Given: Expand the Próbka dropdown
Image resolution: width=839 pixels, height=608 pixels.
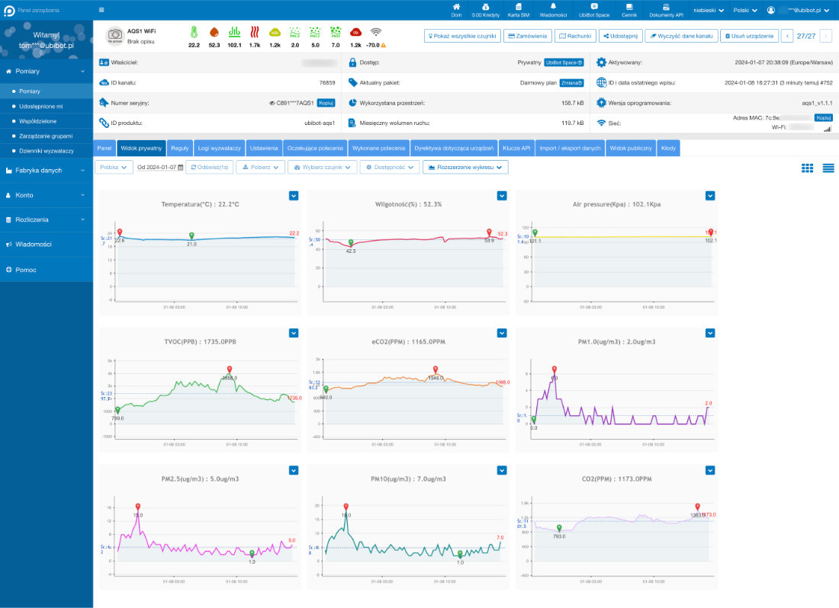Looking at the screenshot, I should [114, 167].
